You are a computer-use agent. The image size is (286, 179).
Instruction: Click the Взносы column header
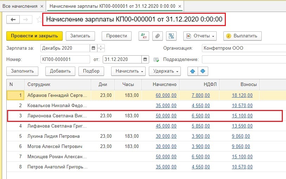tap(240, 84)
